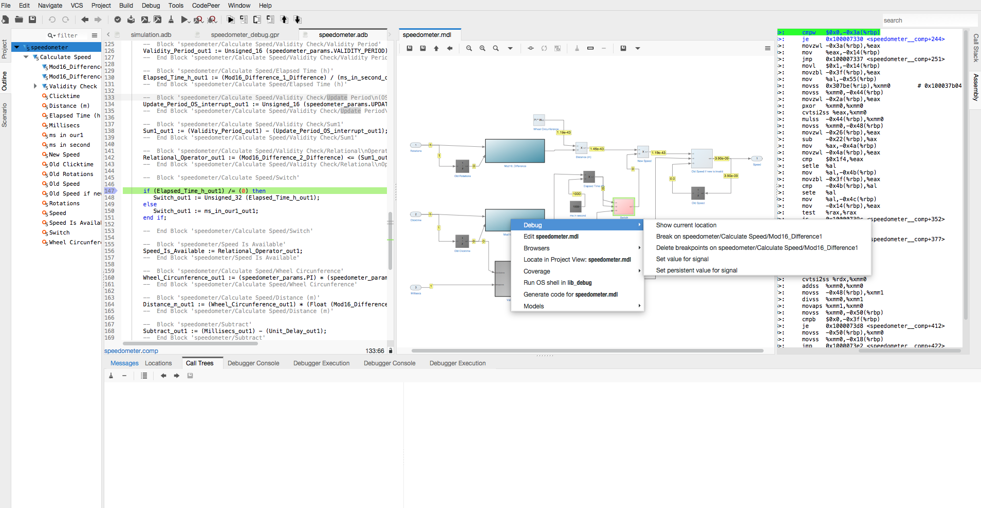Select the pink Switch block in diagram
Viewport: 981px width, 508px height.
[x=624, y=207]
